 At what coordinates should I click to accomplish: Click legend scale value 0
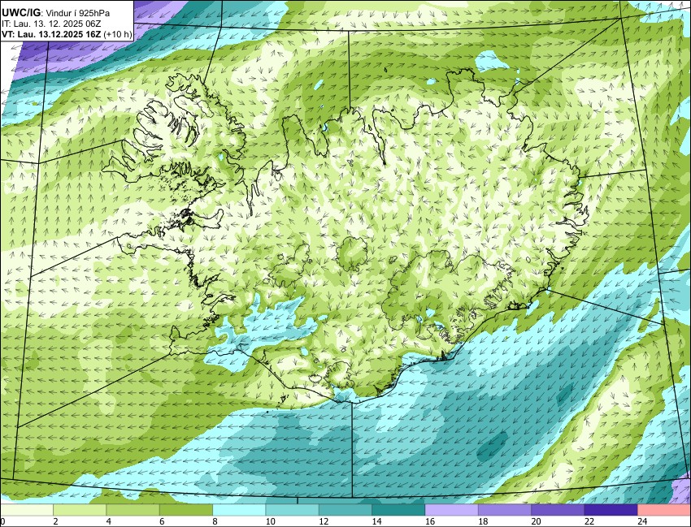pos(2,521)
